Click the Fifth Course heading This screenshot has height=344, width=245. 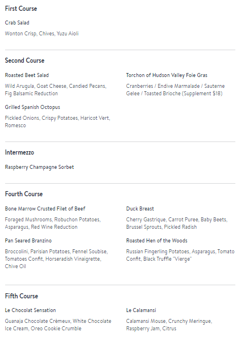pos(22,296)
